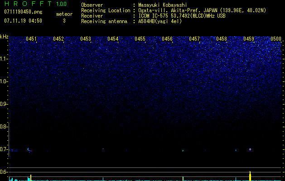The image size is (285, 181).
Task: Click the 0457 time marker
Action: (x=194, y=39)
